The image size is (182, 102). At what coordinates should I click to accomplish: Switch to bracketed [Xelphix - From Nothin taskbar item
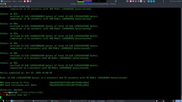point(116,101)
